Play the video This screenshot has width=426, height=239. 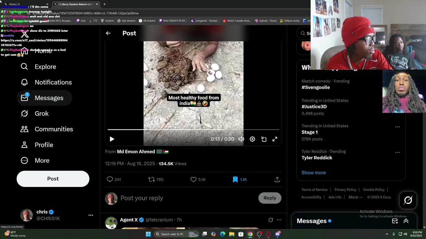pos(112,139)
